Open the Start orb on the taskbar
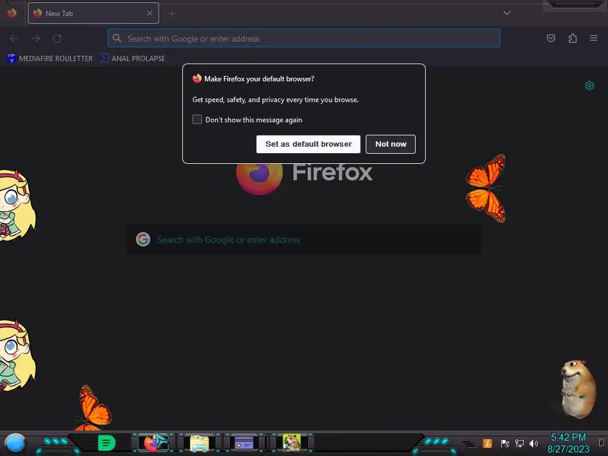Image resolution: width=608 pixels, height=456 pixels. click(15, 443)
